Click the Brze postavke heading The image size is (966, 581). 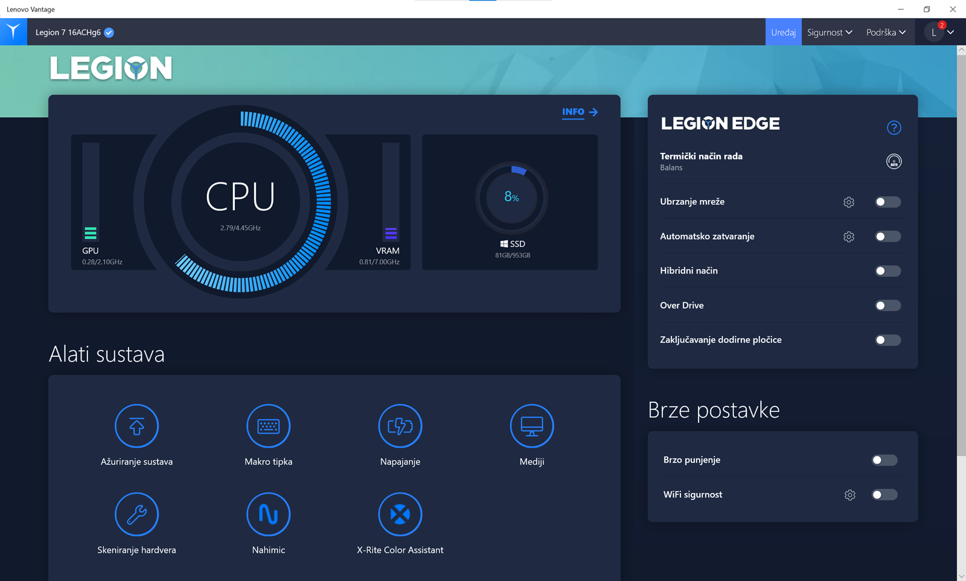(x=714, y=410)
